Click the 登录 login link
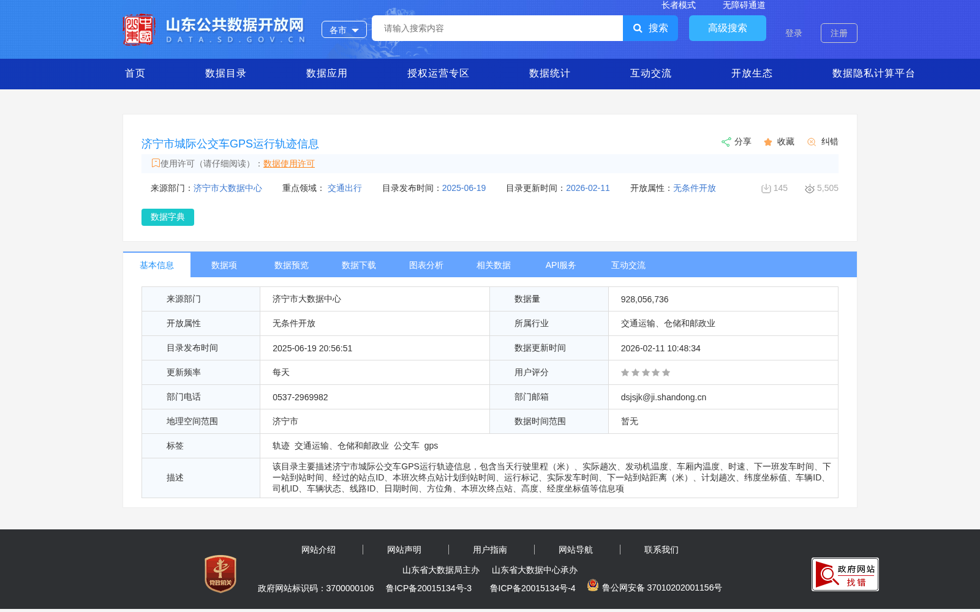980x612 pixels. pos(794,33)
